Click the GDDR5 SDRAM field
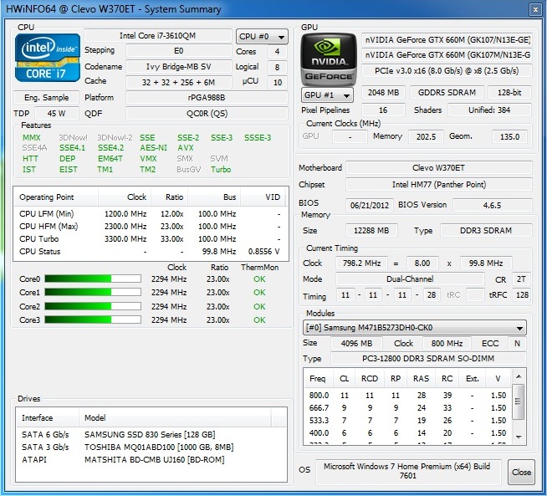This screenshot has height=496, width=547. click(x=447, y=93)
